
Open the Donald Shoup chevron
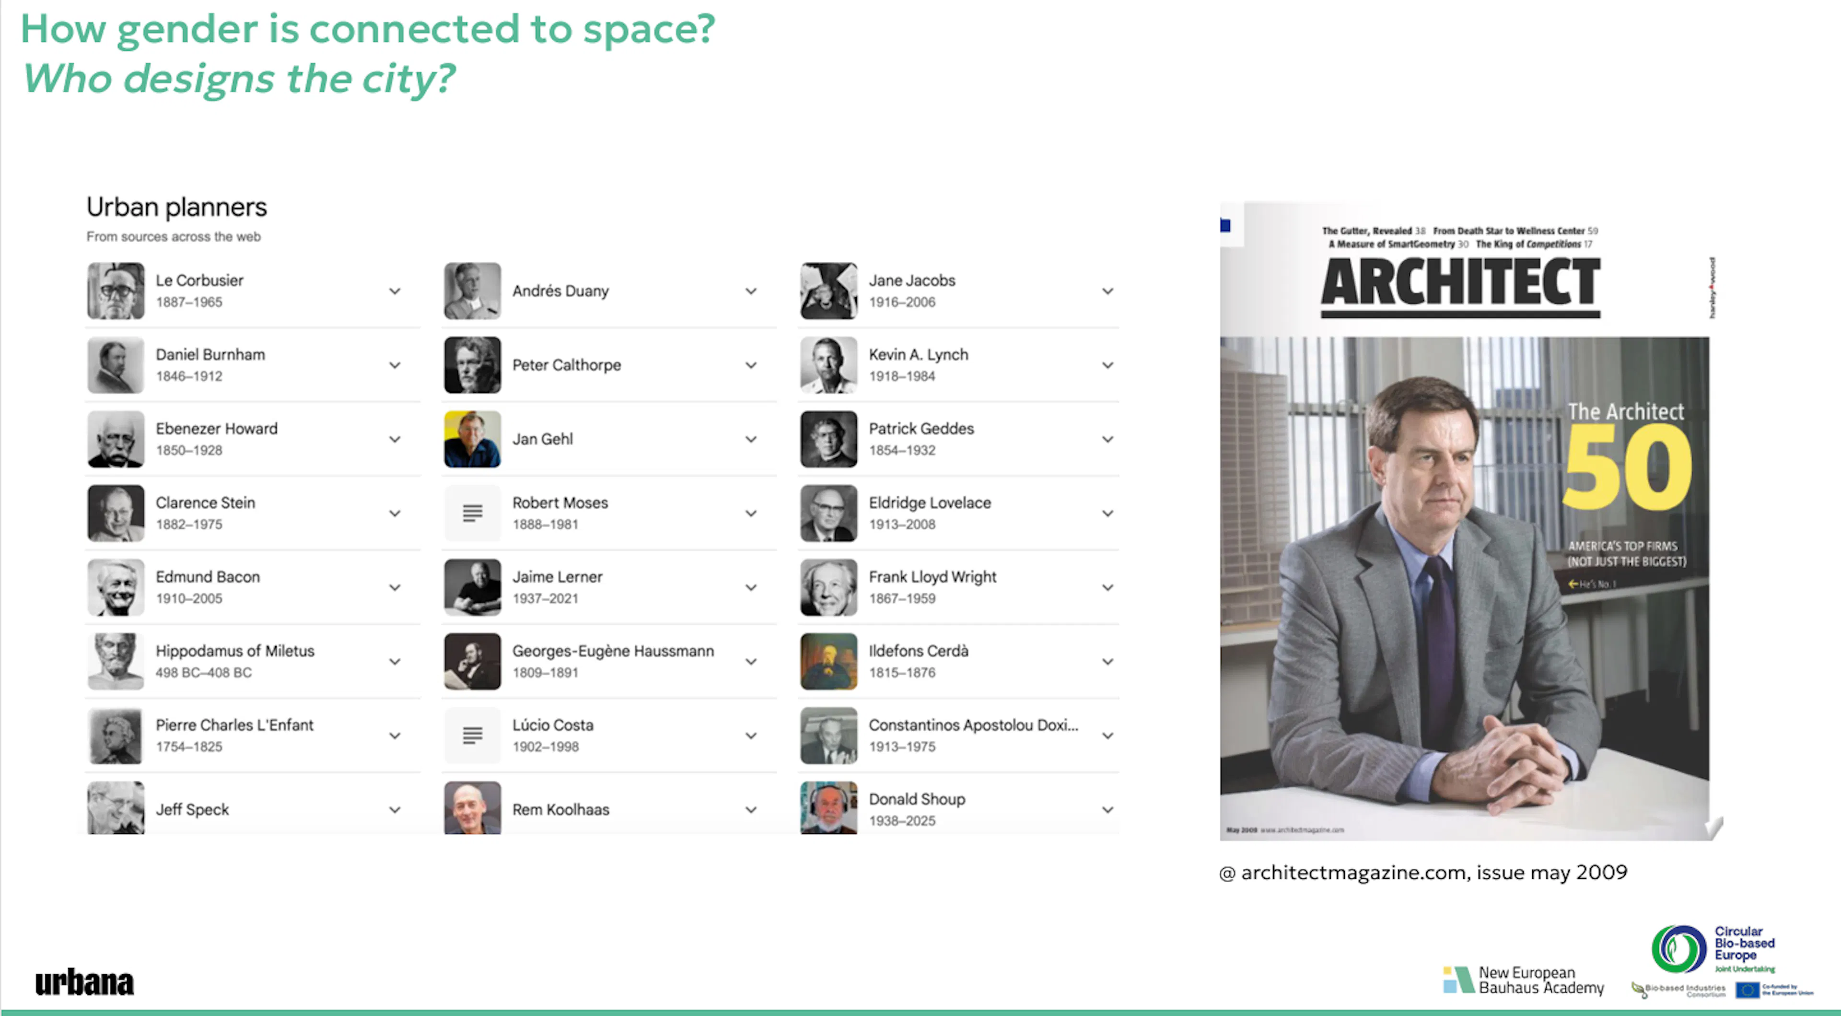click(1108, 810)
